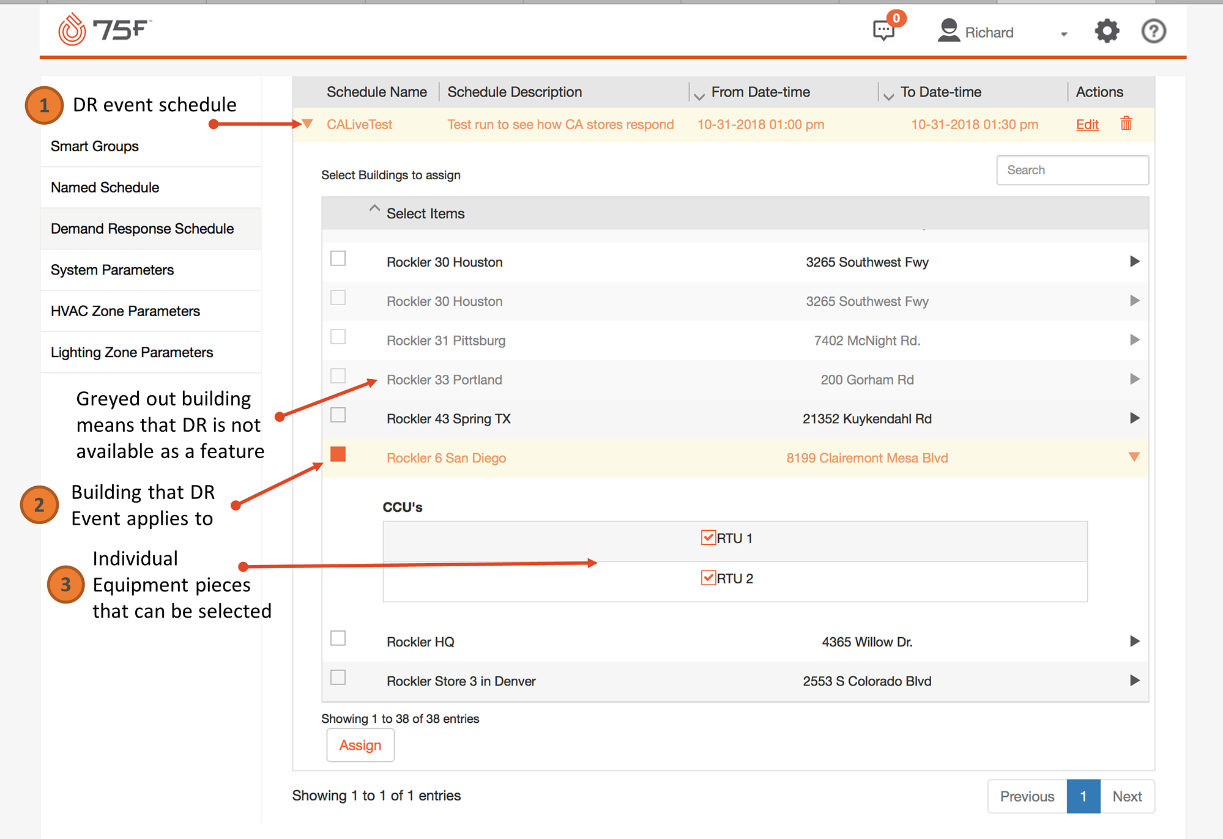The height and width of the screenshot is (839, 1223).
Task: Click the Richard user profile icon
Action: tap(948, 31)
